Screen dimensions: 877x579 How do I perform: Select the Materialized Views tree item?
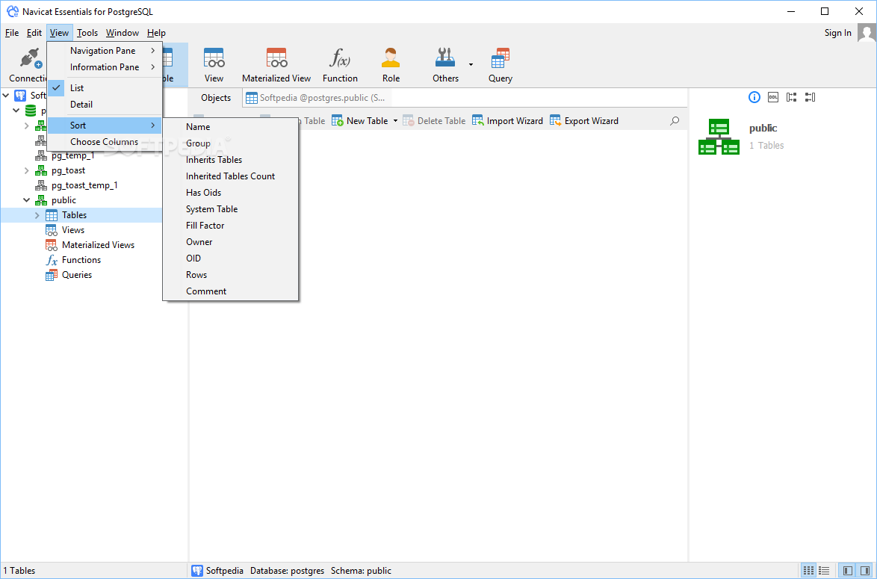coord(98,245)
